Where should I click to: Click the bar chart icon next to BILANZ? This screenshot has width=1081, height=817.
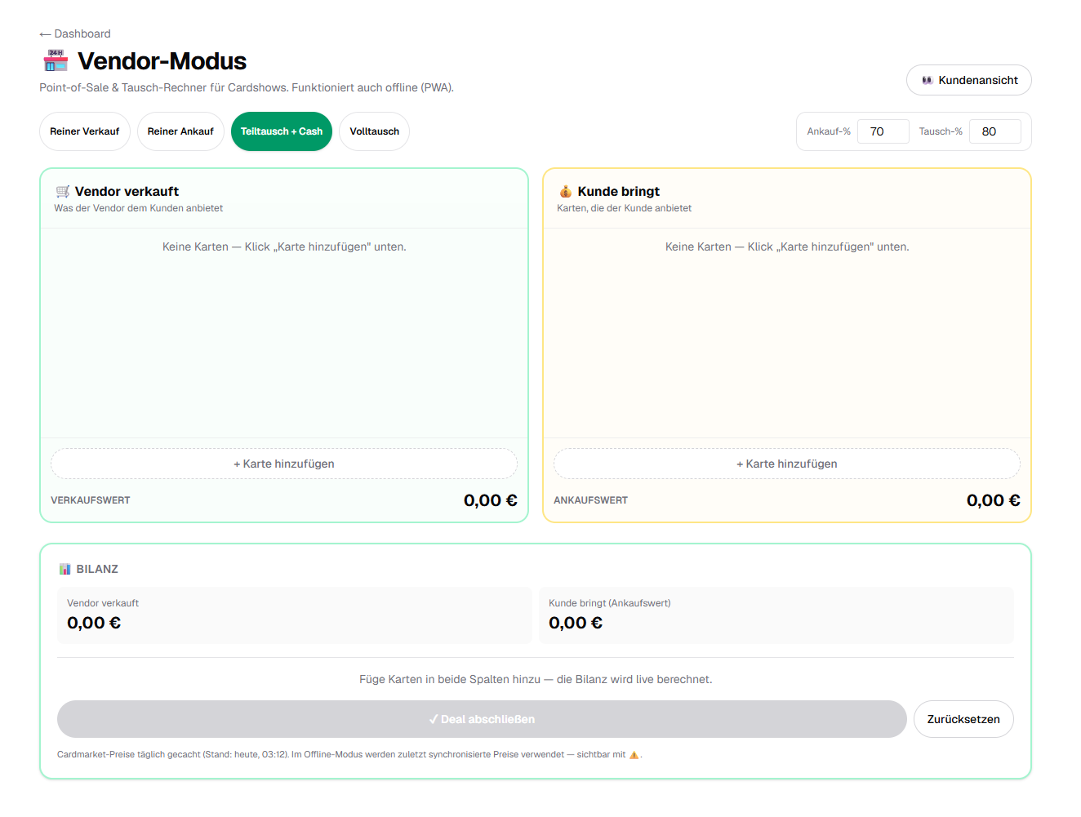pyautogui.click(x=65, y=569)
